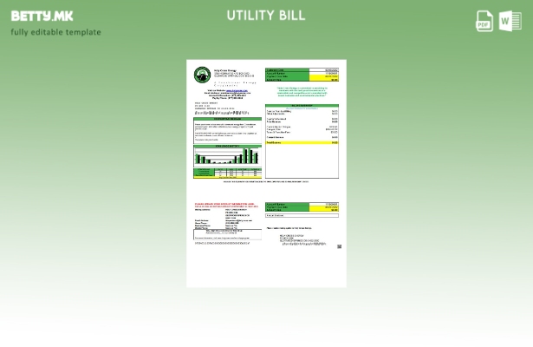The width and height of the screenshot is (533, 347).
Task: Click the green header above the message box
Action: click(227, 119)
